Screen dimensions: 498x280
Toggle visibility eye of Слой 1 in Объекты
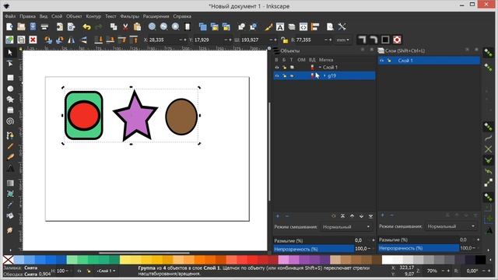click(x=277, y=68)
